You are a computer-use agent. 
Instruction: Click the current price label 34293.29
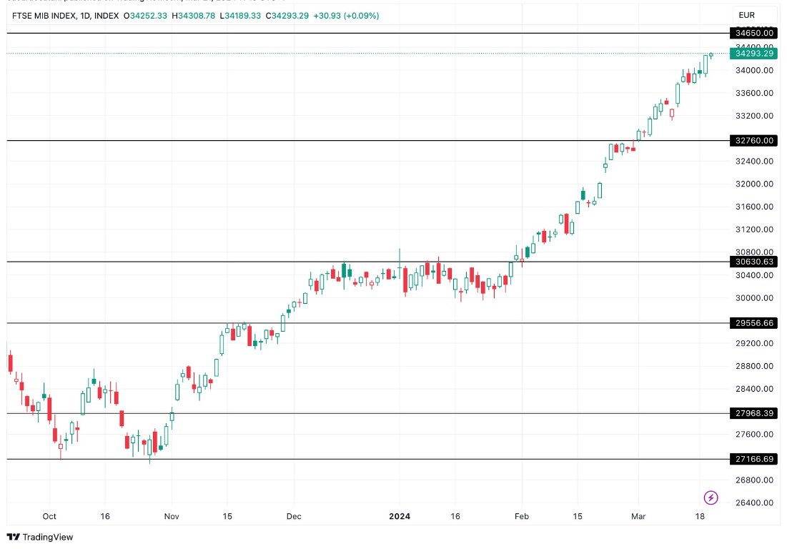pyautogui.click(x=754, y=53)
